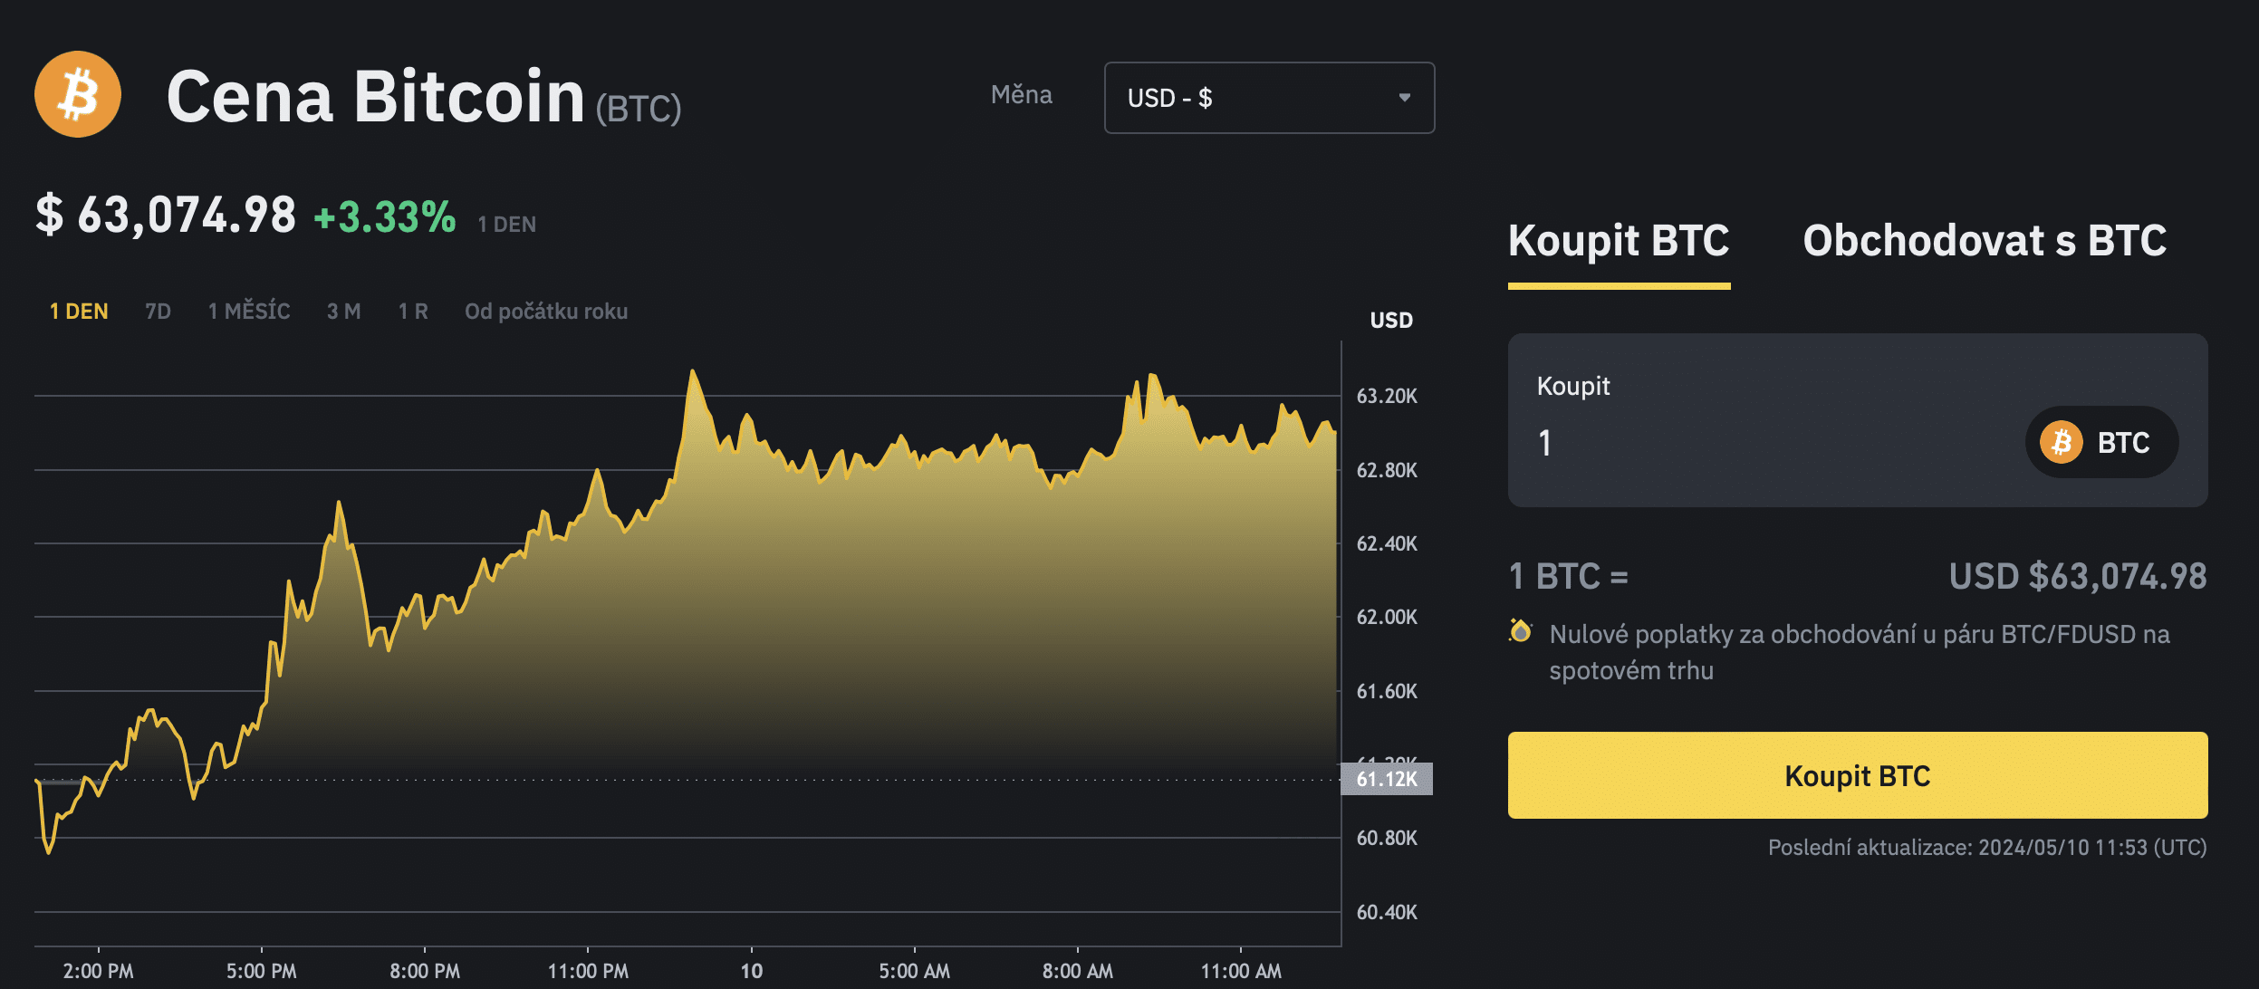Click the currency dropdown arrow
The image size is (2259, 989).
click(1404, 98)
